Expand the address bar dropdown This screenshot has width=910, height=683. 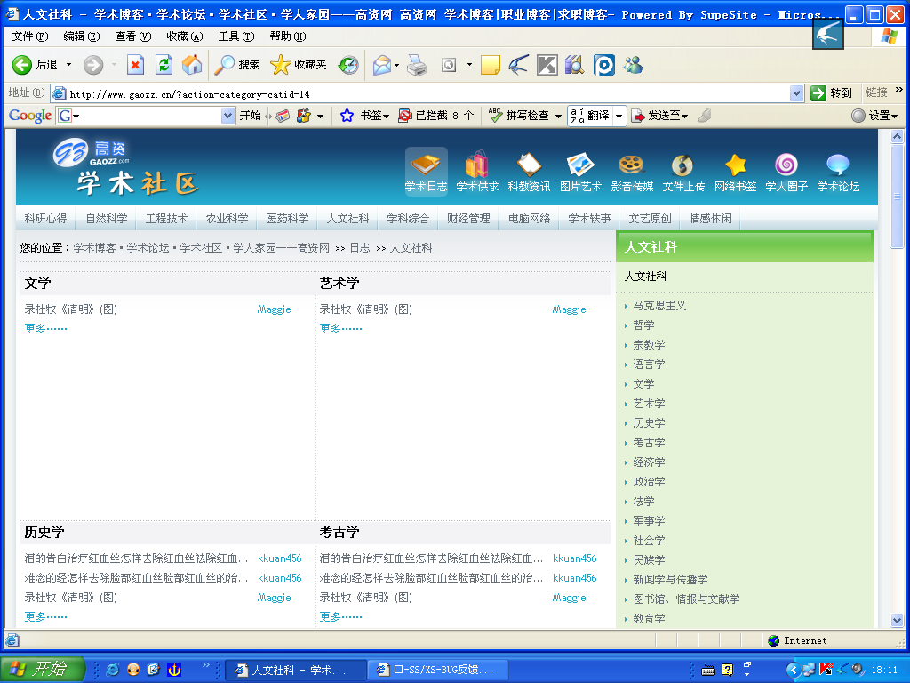click(796, 92)
